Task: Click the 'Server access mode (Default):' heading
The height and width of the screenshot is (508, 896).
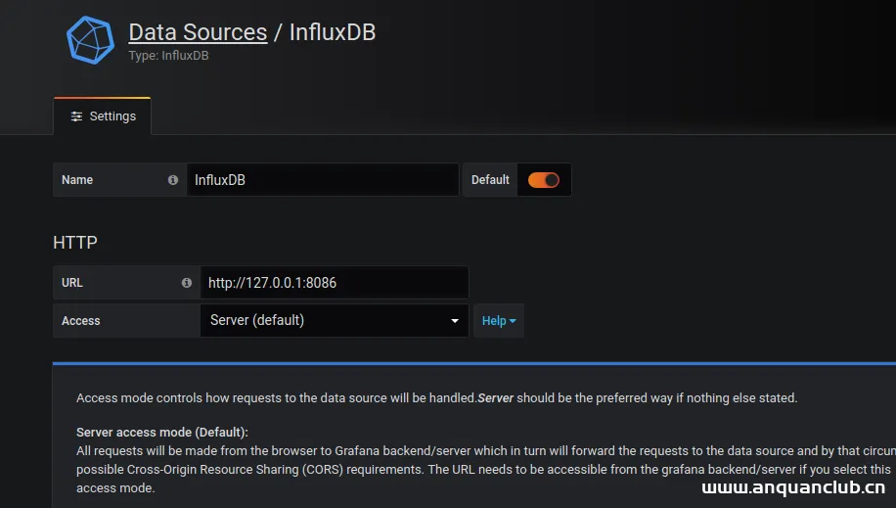Action: pyautogui.click(x=162, y=433)
